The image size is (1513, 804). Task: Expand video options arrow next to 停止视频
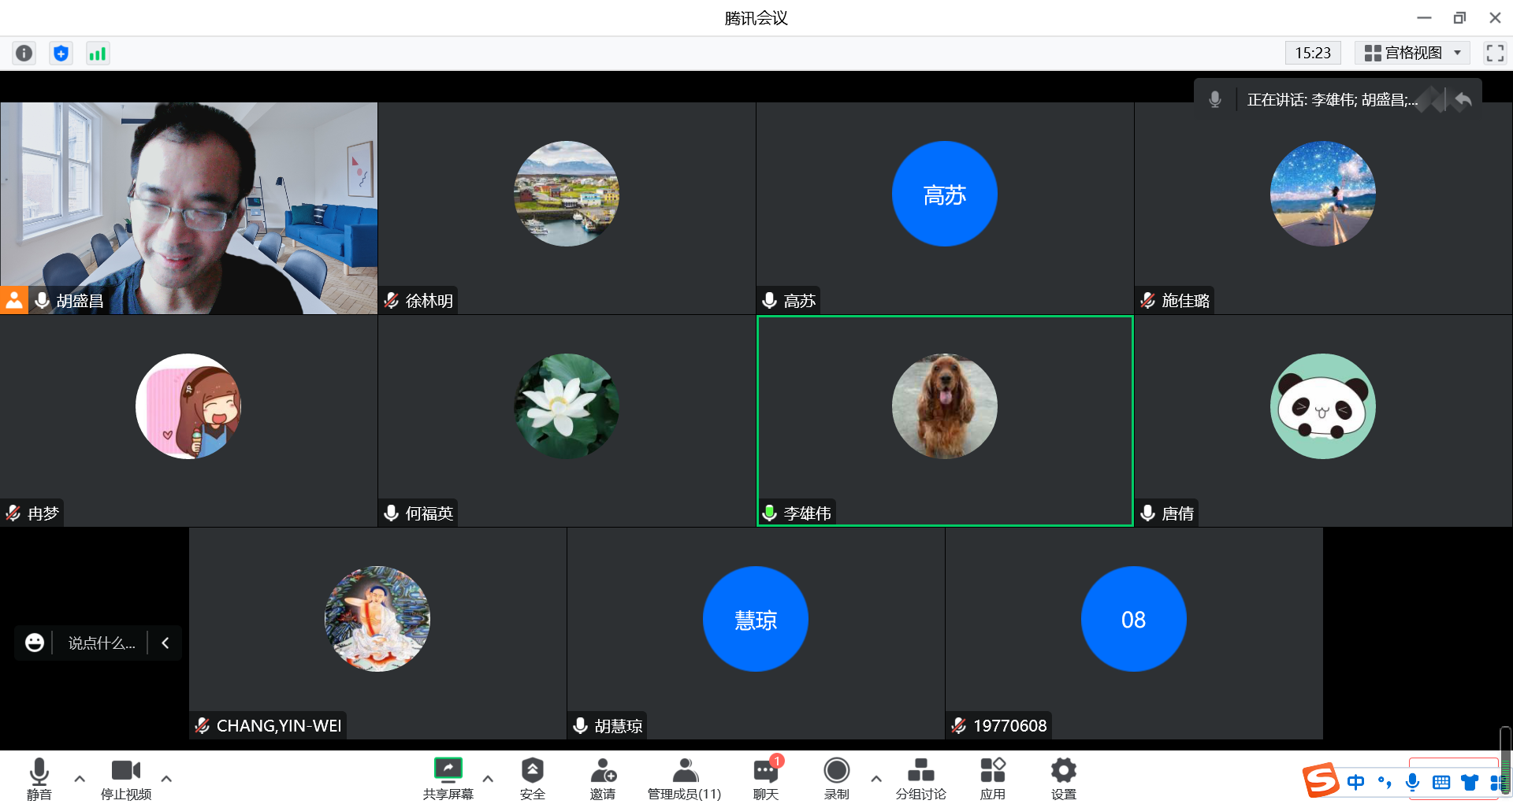click(166, 778)
